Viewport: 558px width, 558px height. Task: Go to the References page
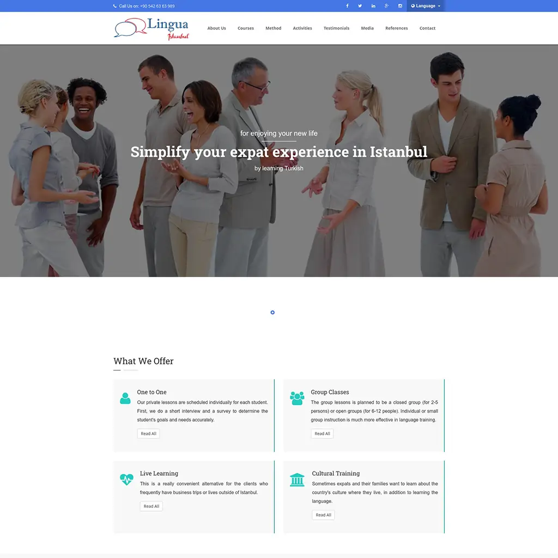click(397, 28)
